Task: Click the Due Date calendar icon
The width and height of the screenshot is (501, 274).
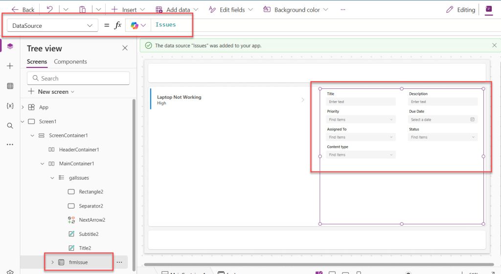Action: [x=472, y=119]
